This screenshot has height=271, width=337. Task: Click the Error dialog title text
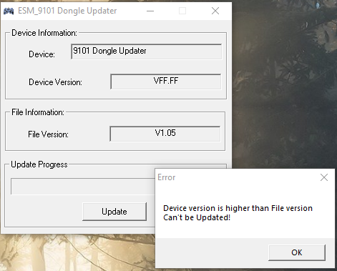coord(167,177)
